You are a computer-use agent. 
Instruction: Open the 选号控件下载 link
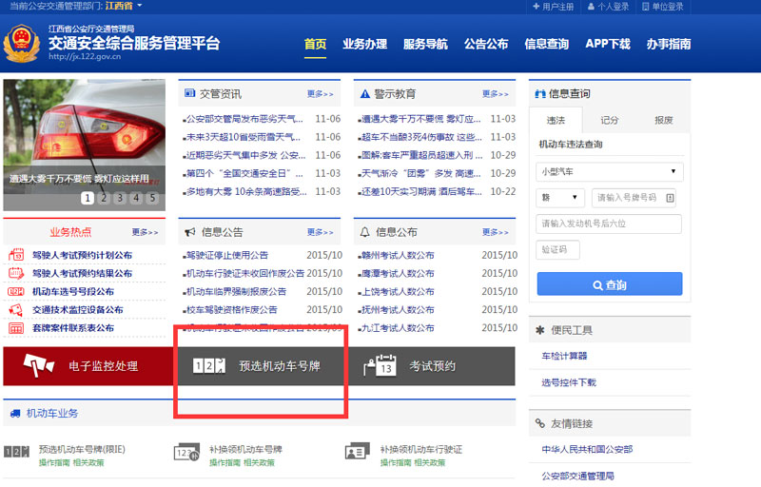[569, 382]
